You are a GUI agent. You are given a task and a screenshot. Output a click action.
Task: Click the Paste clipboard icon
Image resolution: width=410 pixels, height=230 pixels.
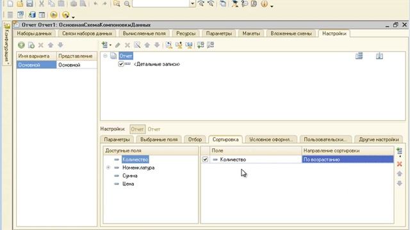tap(61, 4)
